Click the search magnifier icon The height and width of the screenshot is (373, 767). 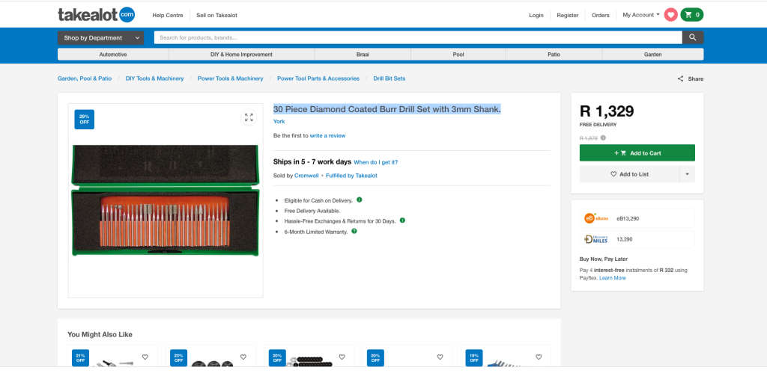click(692, 37)
